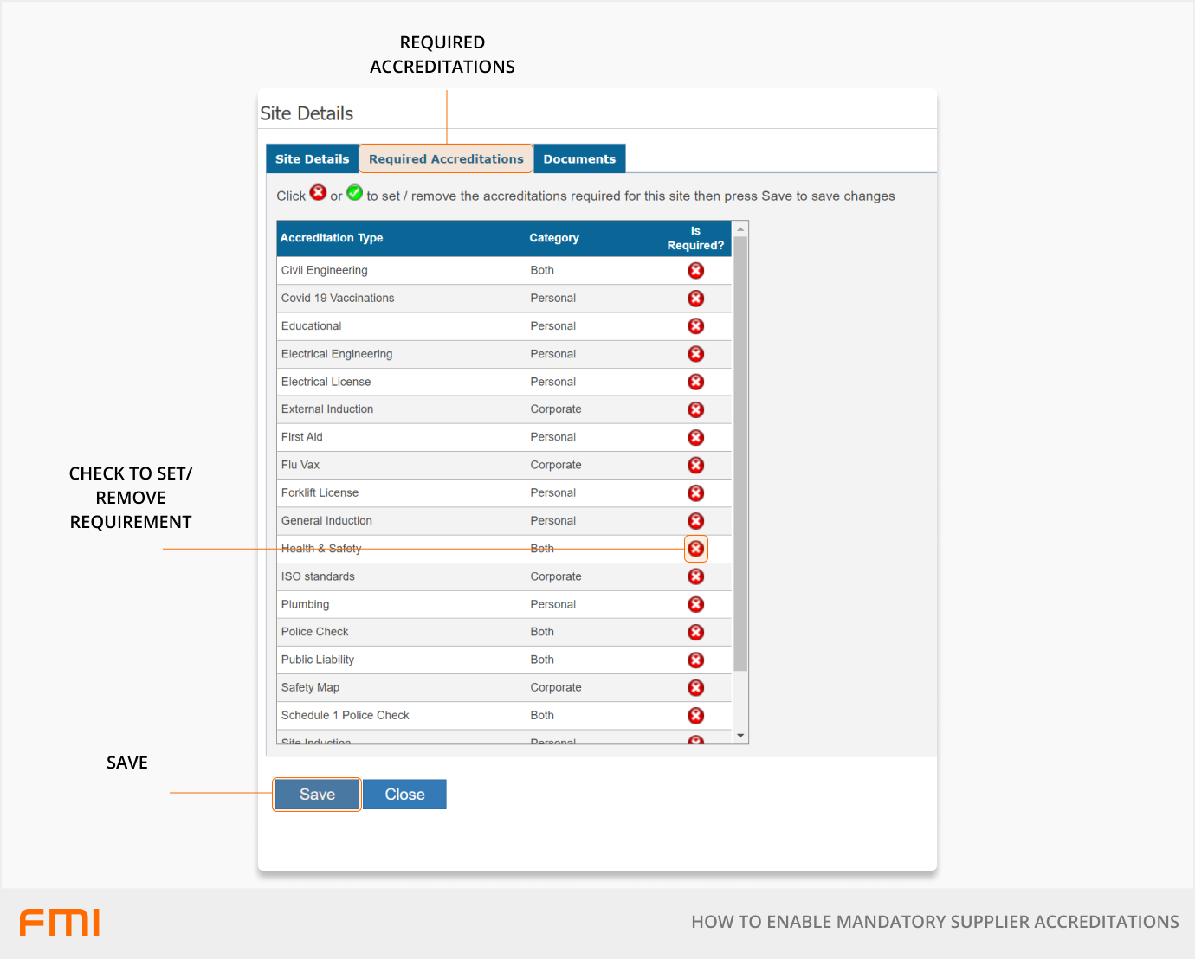Select the Required Accreditations tab
The width and height of the screenshot is (1195, 959).
pos(446,159)
